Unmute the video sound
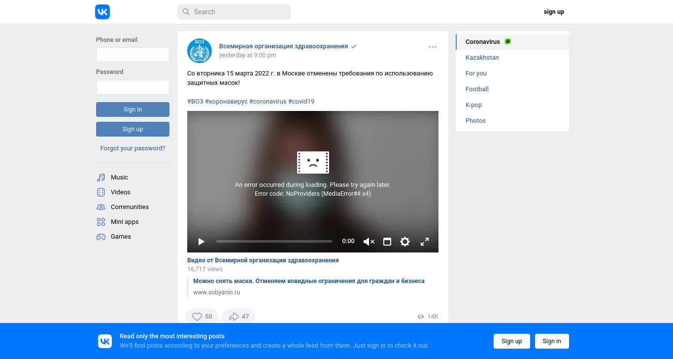673x359 pixels. pos(369,242)
